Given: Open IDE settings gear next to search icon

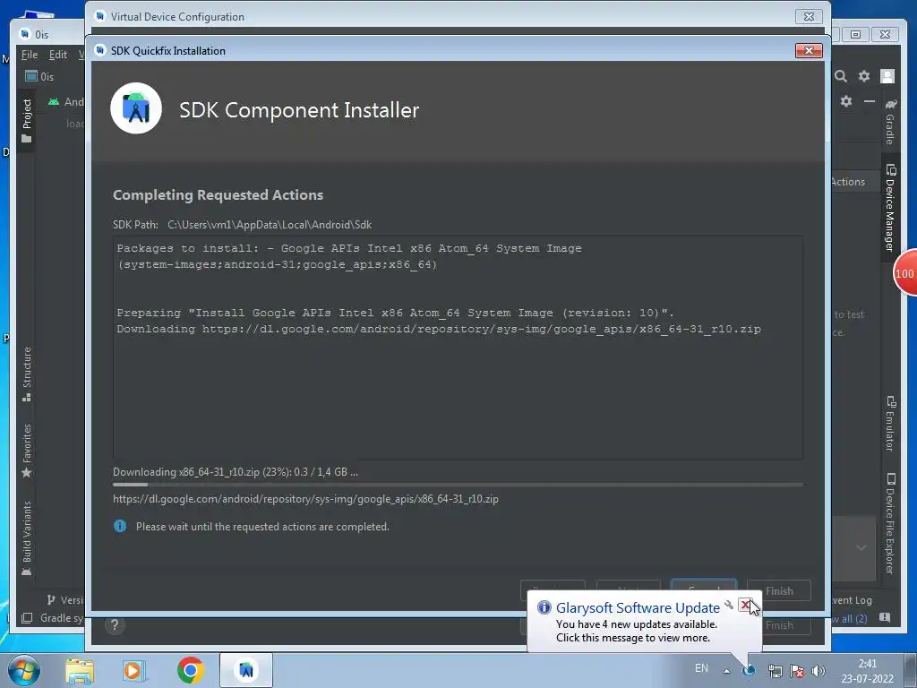Looking at the screenshot, I should click(x=864, y=76).
